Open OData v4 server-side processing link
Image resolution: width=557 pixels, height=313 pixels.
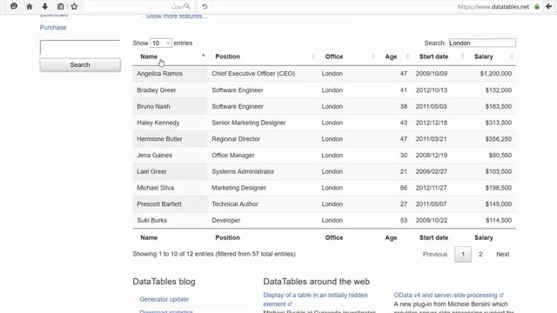449,296
